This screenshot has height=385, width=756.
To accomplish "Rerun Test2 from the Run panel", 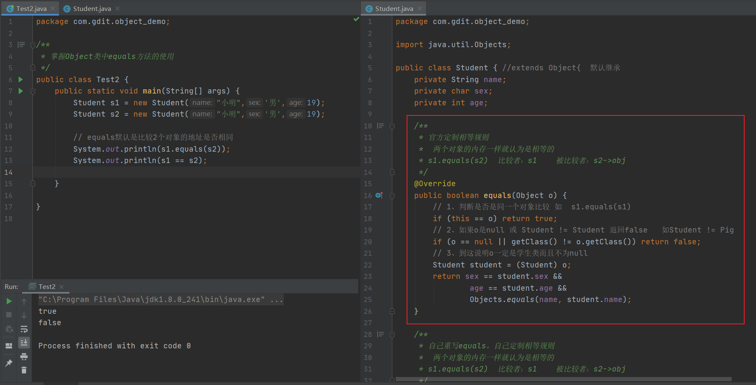I will (9, 301).
